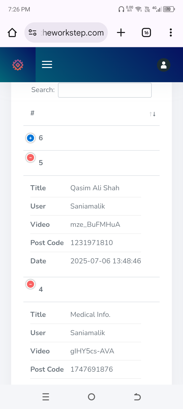The height and width of the screenshot is (409, 183).
Task: Open the tab switcher showing 16 tabs
Action: pos(146,32)
